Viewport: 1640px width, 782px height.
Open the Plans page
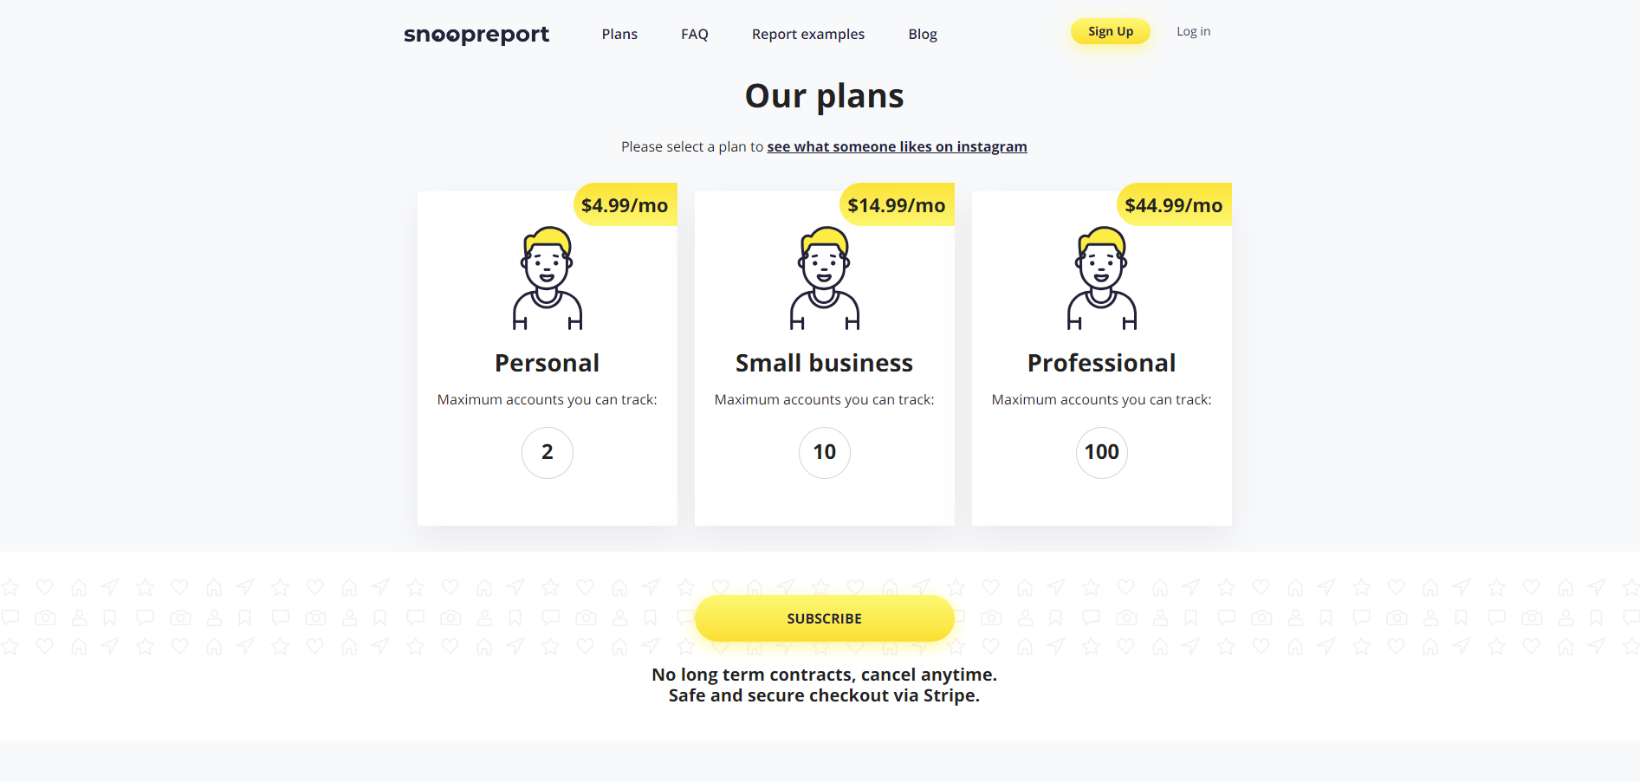(619, 34)
